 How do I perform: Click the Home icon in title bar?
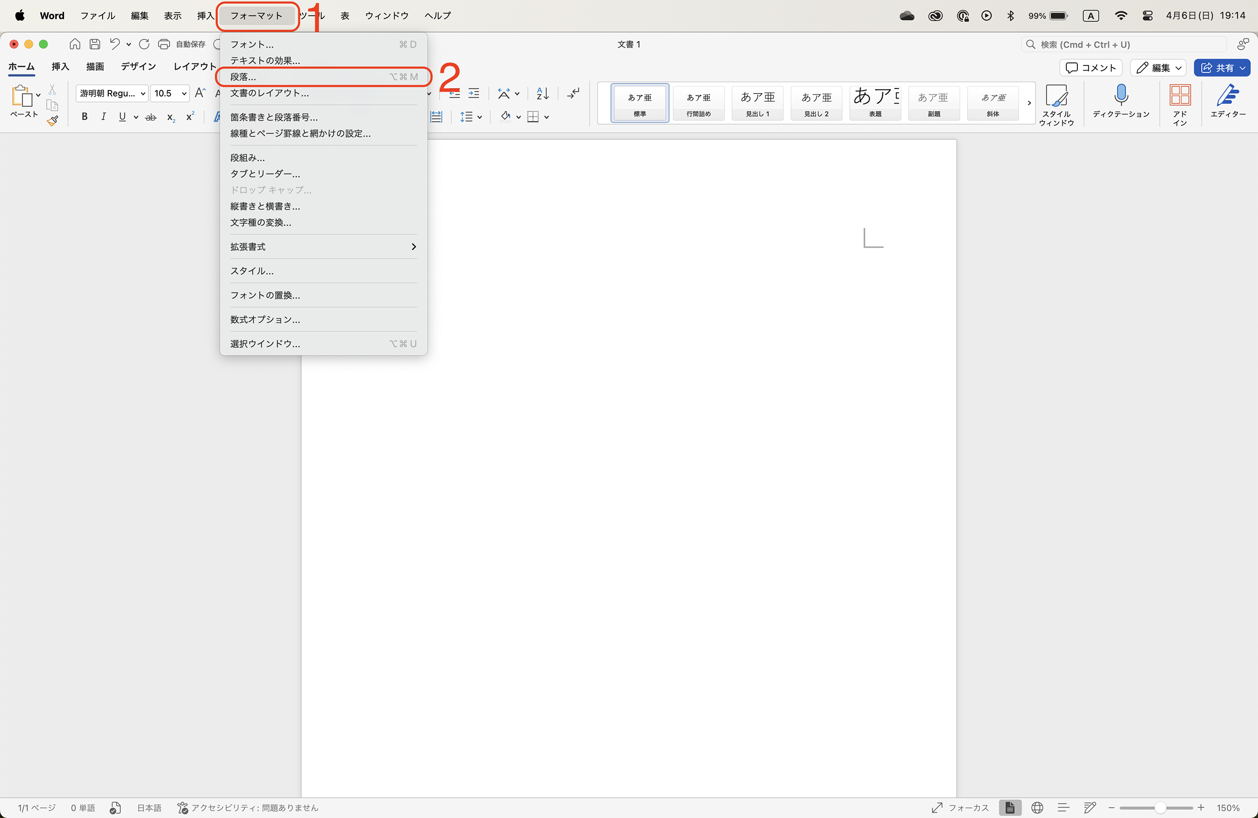75,44
